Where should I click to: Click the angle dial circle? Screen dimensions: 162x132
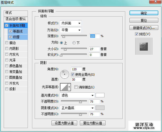pyautogui.click(x=64, y=74)
